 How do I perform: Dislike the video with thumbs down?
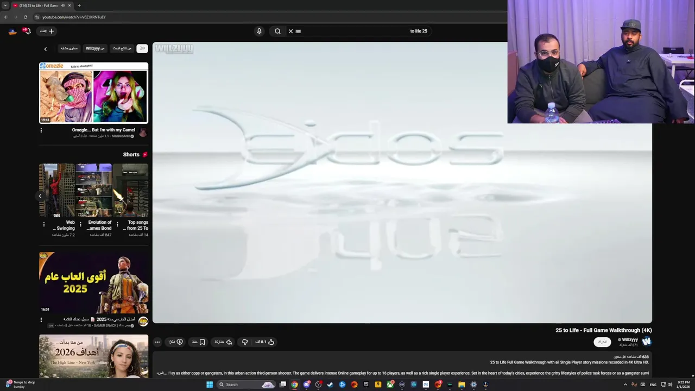coord(245,342)
